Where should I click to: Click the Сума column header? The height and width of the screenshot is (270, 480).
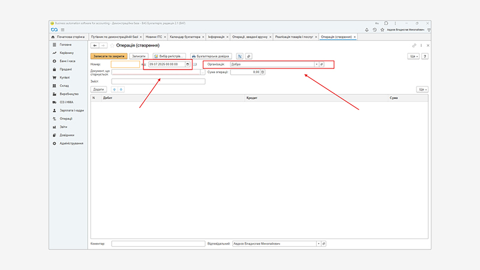408,98
